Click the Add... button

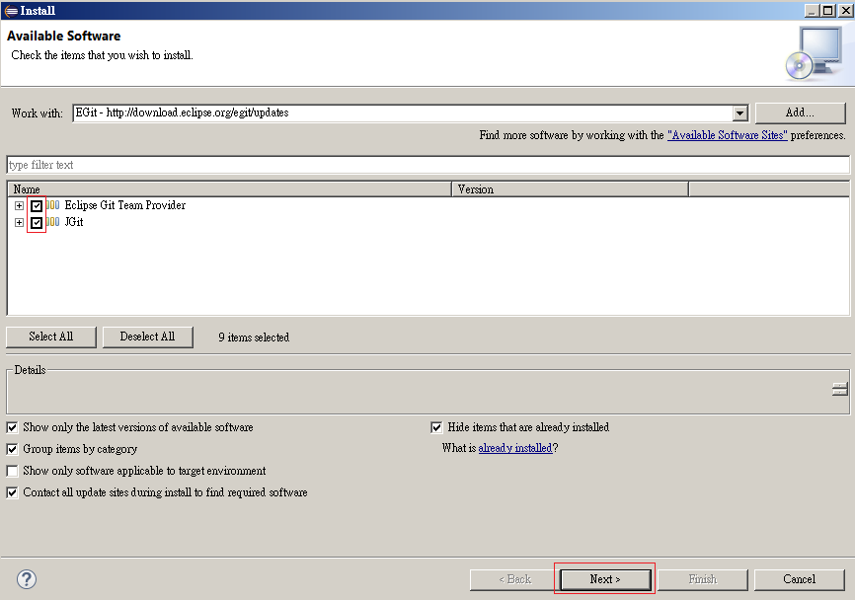coord(800,112)
